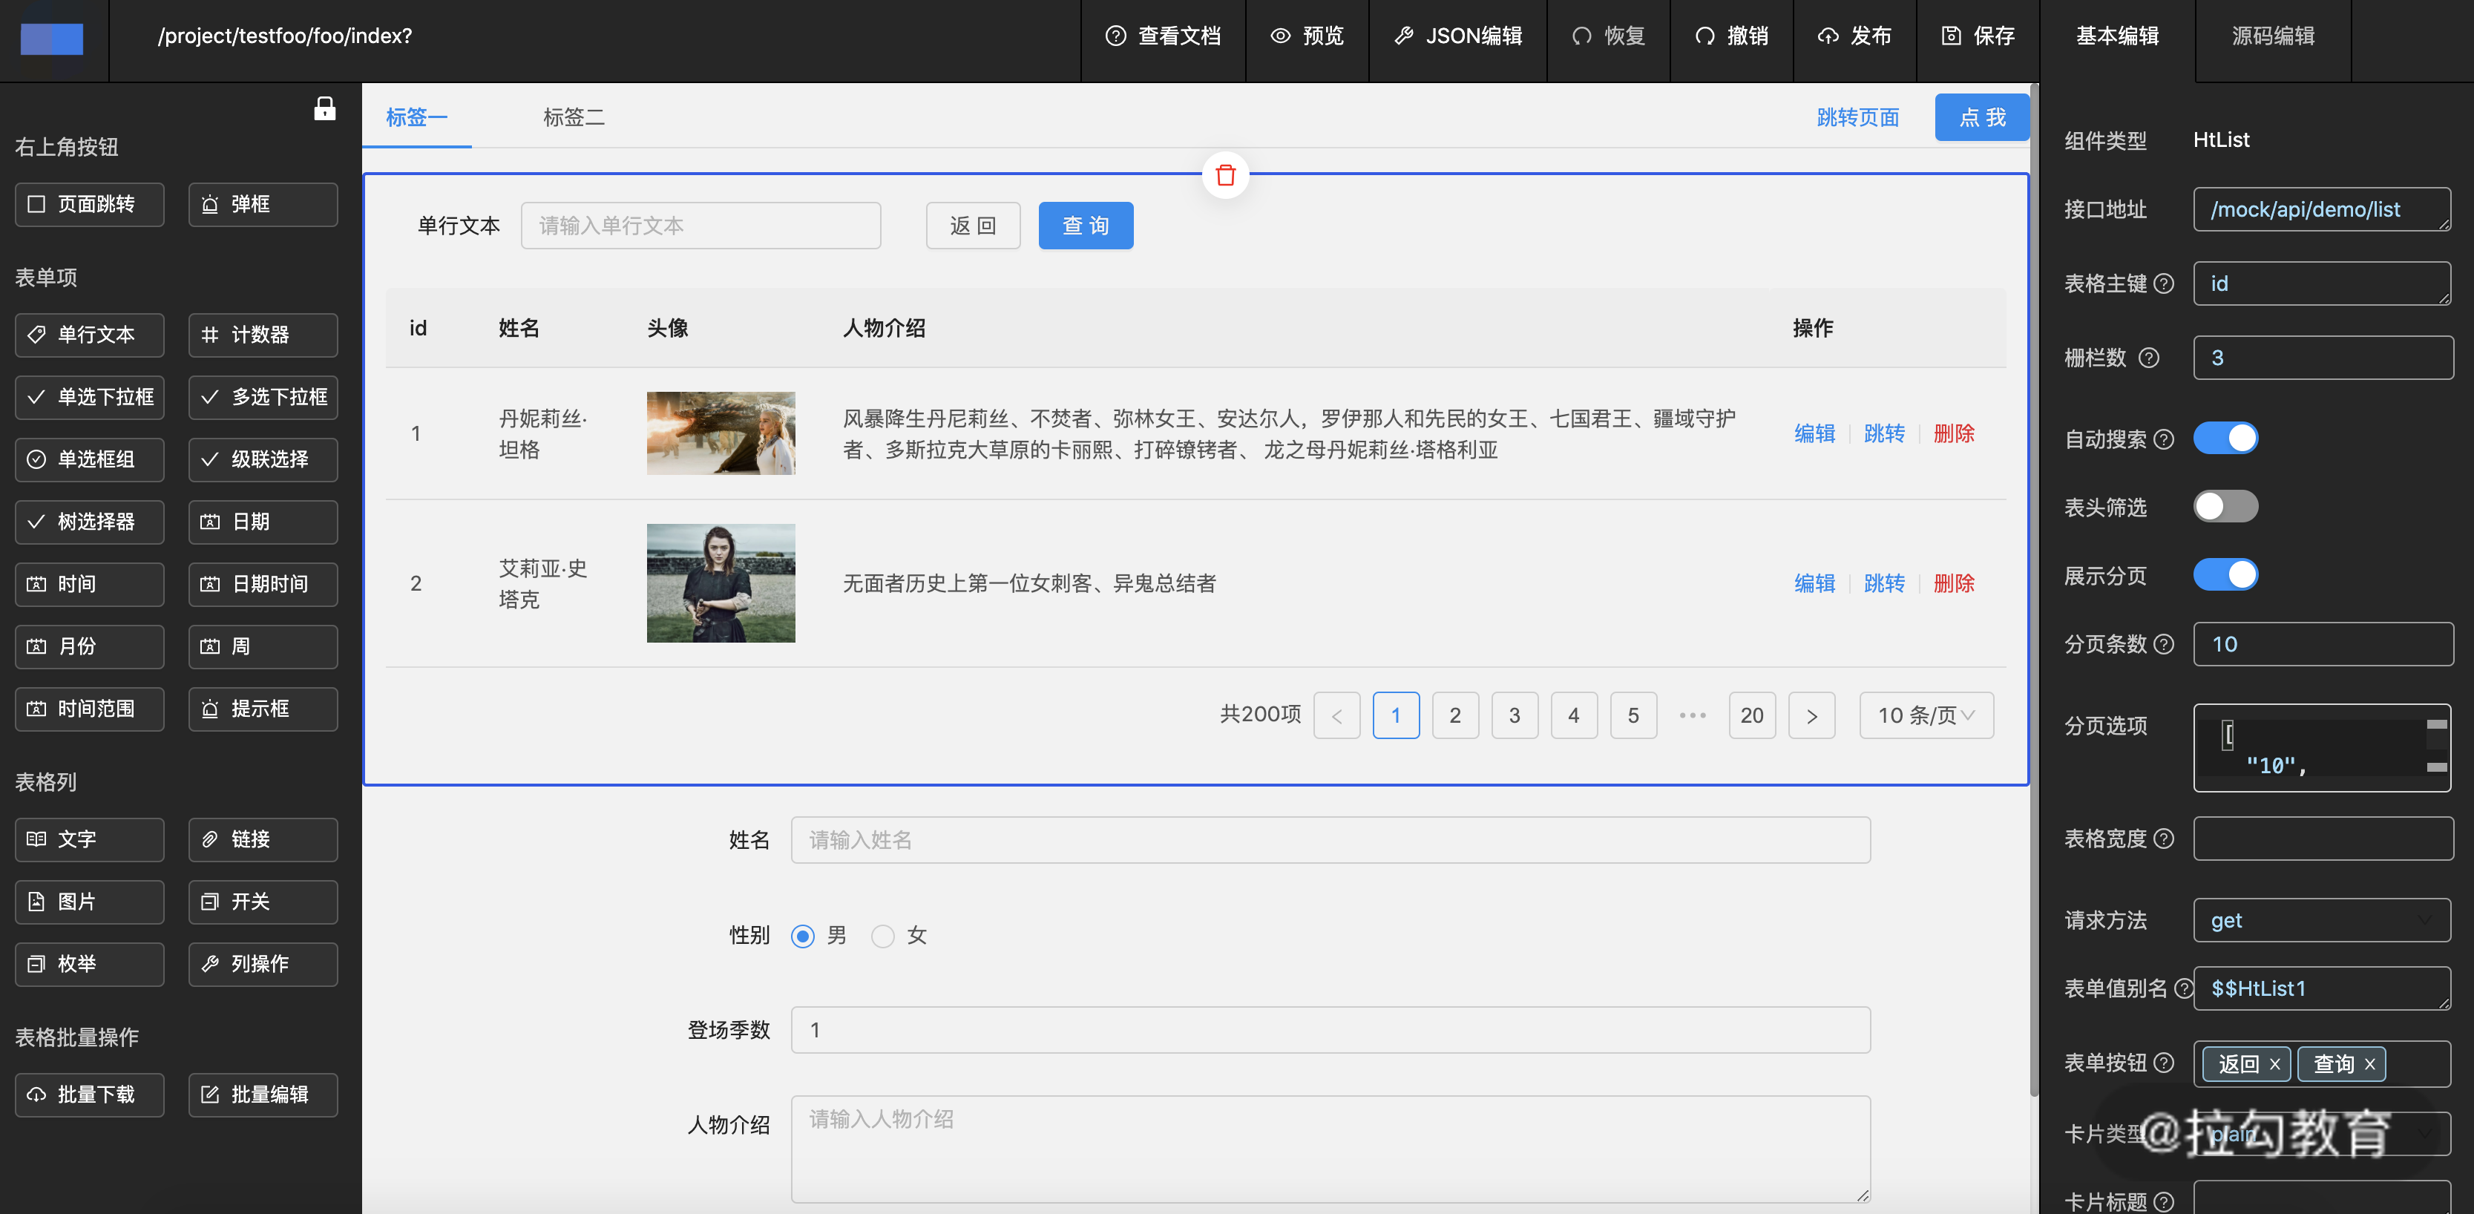Switch to 源码编辑 tab

(x=2272, y=36)
